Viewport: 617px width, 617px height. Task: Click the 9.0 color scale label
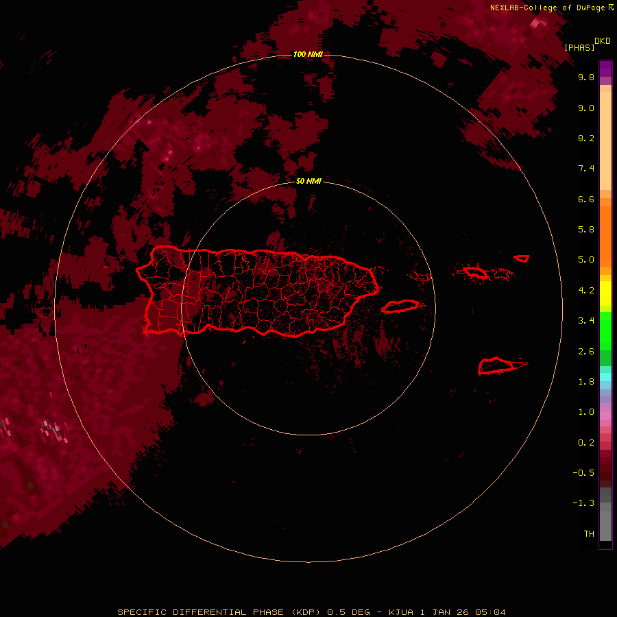point(586,108)
